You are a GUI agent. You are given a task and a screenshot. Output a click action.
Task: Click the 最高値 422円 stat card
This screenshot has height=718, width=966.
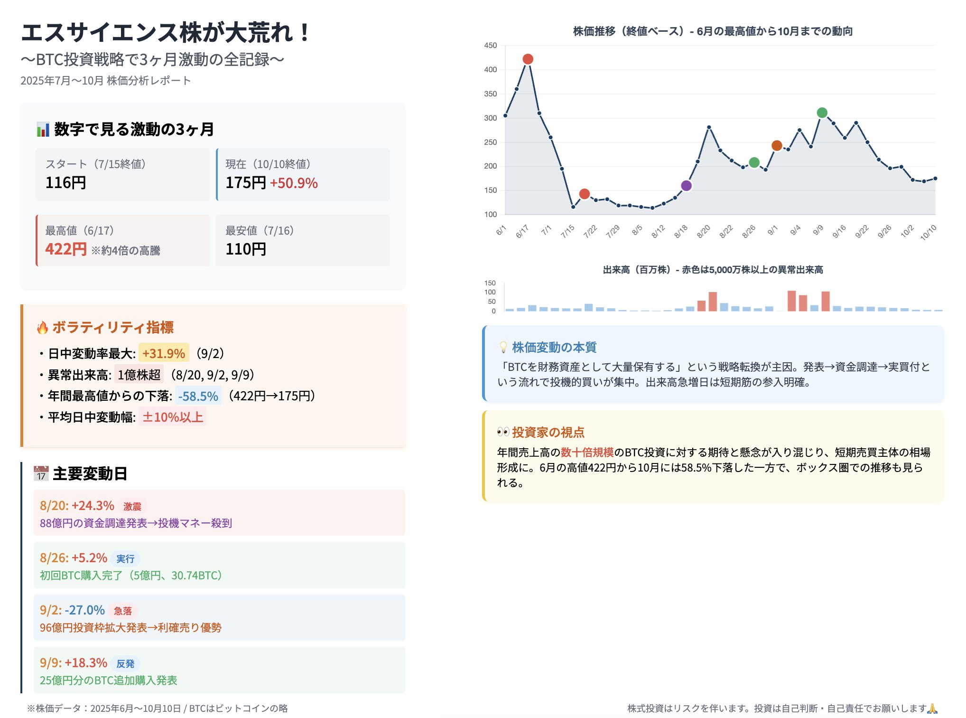pyautogui.click(x=122, y=241)
